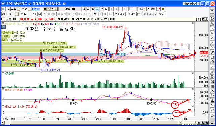
Task: Switch to the daily (일) chart period
Action: [84, 9]
